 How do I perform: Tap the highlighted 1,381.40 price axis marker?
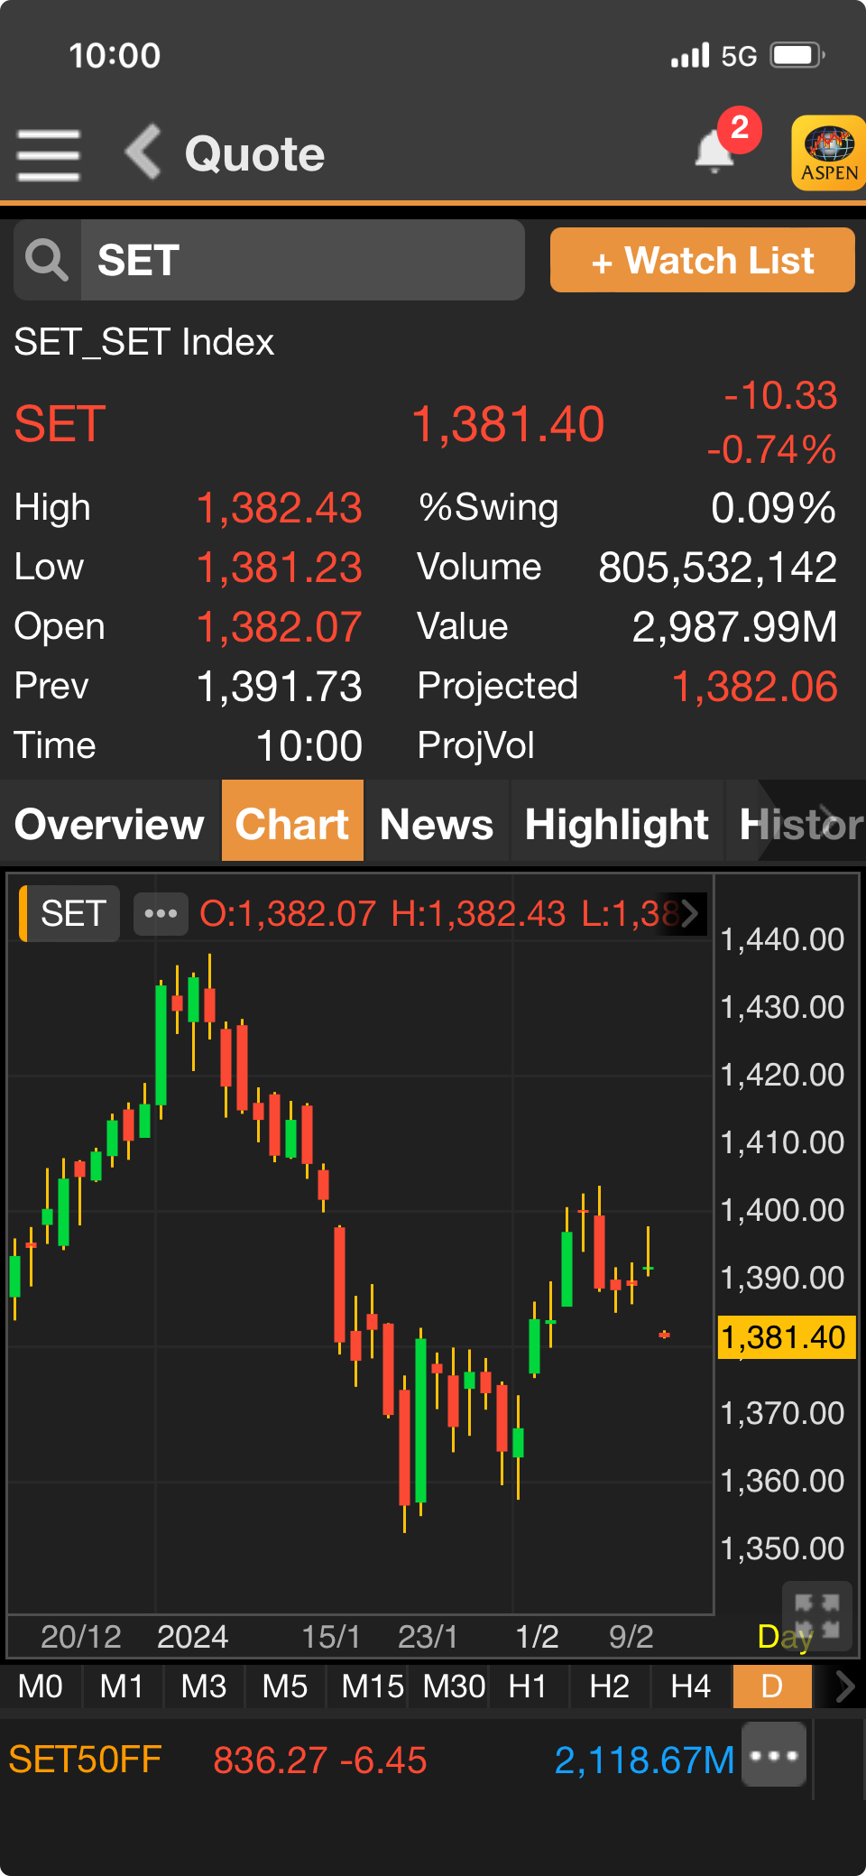tap(785, 1336)
